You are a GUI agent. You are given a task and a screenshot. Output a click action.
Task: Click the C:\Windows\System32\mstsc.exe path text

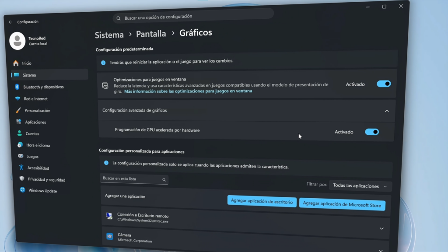pos(143,220)
